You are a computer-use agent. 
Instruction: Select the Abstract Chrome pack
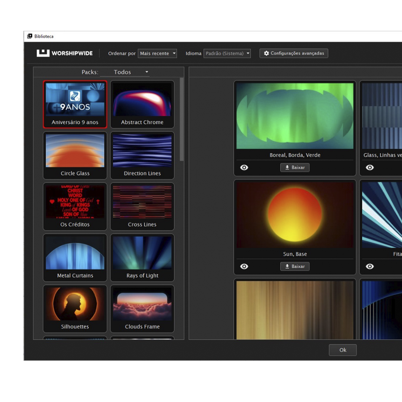point(142,104)
